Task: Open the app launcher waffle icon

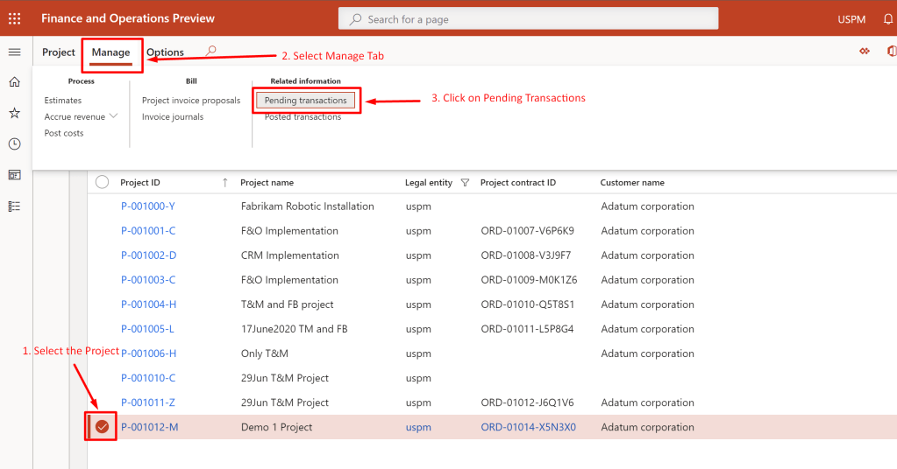Action: 14,18
